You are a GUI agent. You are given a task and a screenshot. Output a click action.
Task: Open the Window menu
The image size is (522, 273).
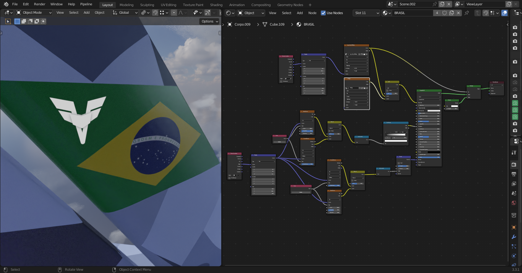(x=57, y=4)
